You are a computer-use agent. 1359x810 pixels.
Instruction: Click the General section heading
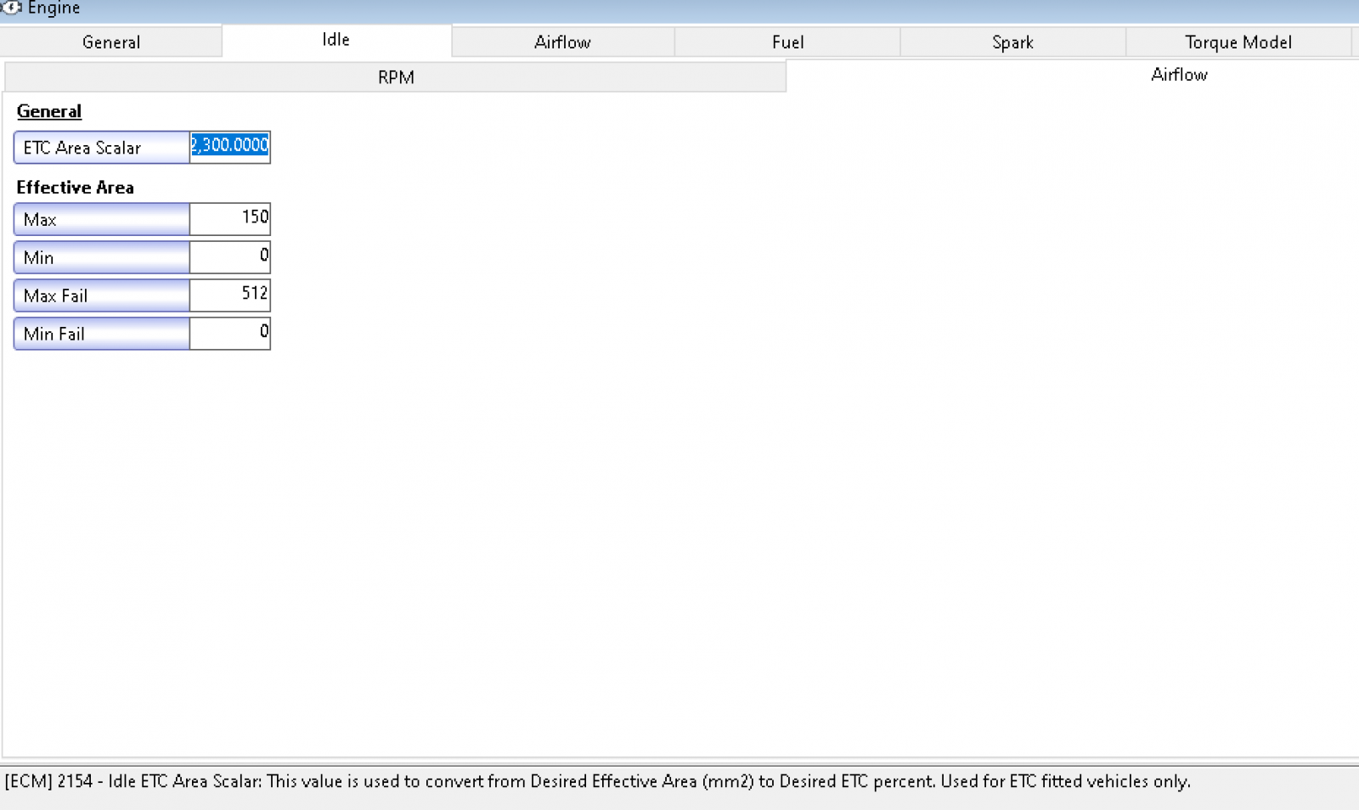coord(49,111)
